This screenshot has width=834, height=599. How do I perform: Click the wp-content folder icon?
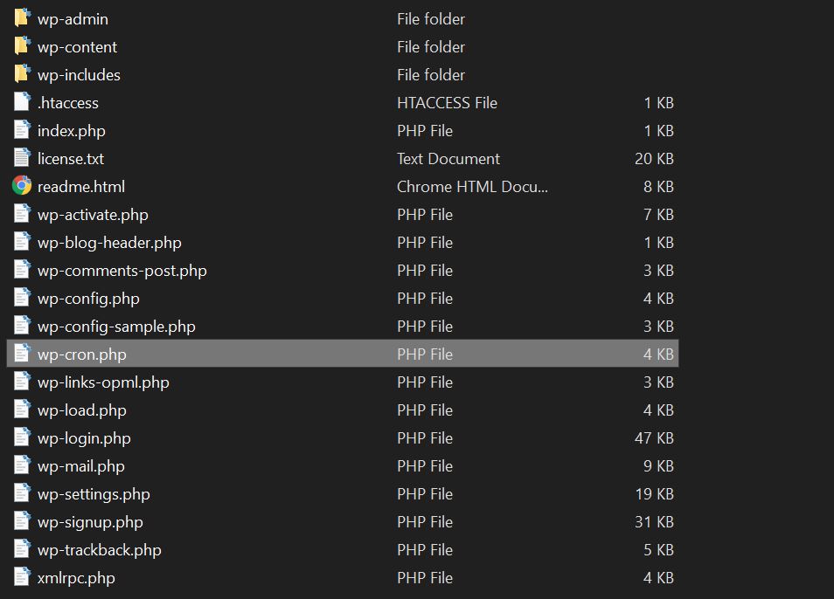point(22,46)
